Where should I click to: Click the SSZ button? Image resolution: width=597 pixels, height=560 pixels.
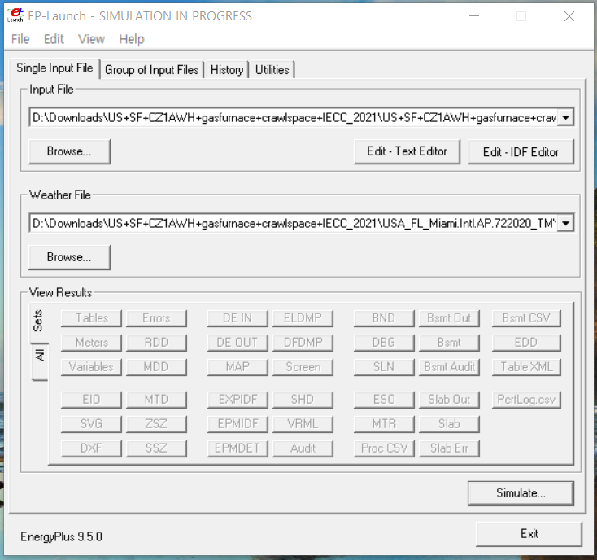[156, 448]
